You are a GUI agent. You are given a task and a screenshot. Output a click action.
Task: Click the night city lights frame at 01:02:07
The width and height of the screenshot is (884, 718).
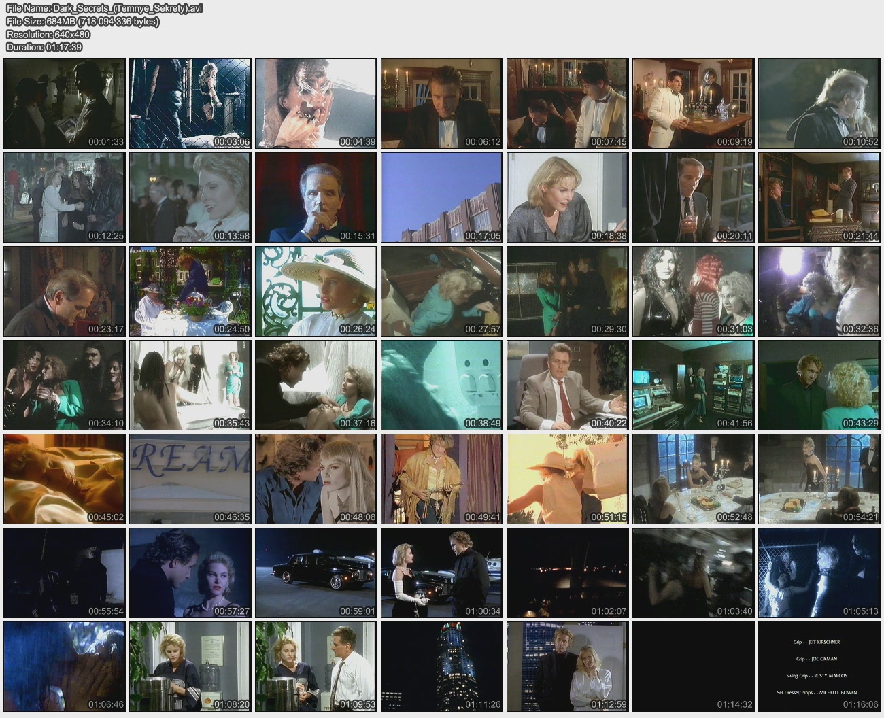567,572
